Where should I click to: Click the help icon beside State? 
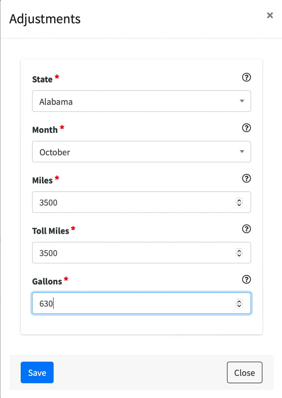pos(246,77)
